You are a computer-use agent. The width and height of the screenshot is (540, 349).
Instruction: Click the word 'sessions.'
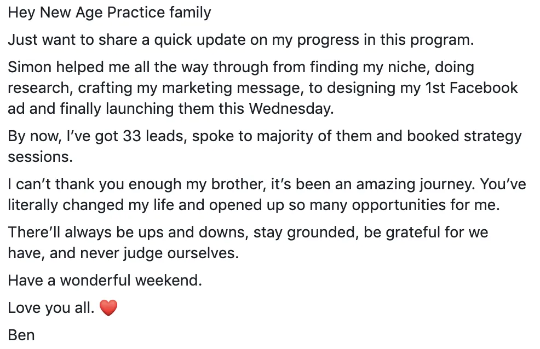pos(41,157)
